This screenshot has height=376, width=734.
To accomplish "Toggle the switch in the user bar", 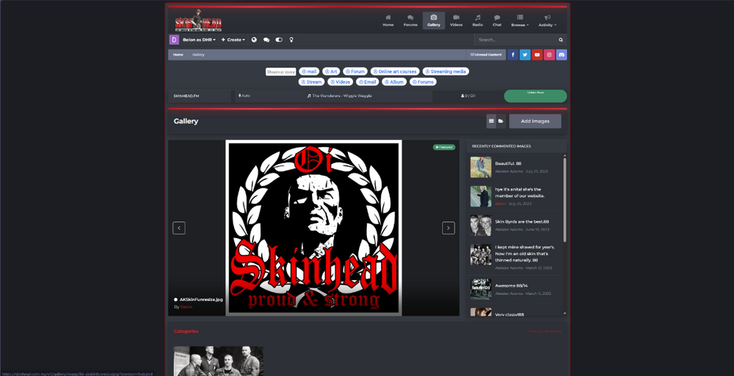I will click(x=279, y=40).
